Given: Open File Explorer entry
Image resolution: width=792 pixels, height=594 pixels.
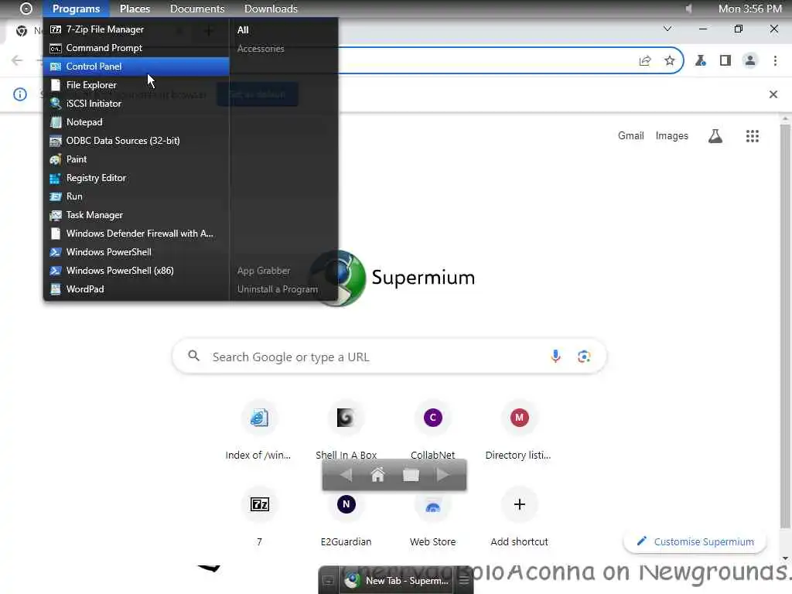Looking at the screenshot, I should [136, 85].
